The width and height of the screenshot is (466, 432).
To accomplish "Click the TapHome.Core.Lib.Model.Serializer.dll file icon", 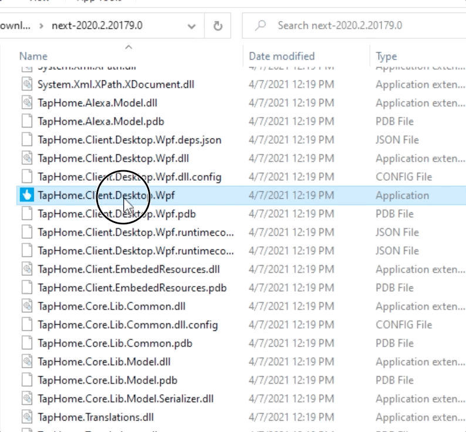I will 27,399.
